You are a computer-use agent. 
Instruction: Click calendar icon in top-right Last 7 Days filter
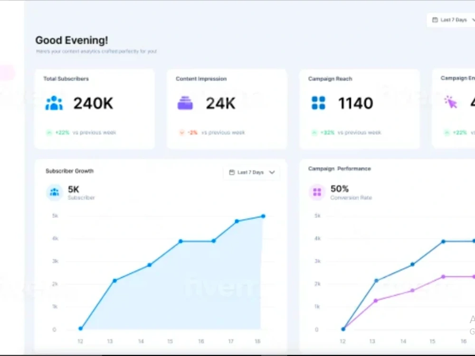(x=435, y=20)
